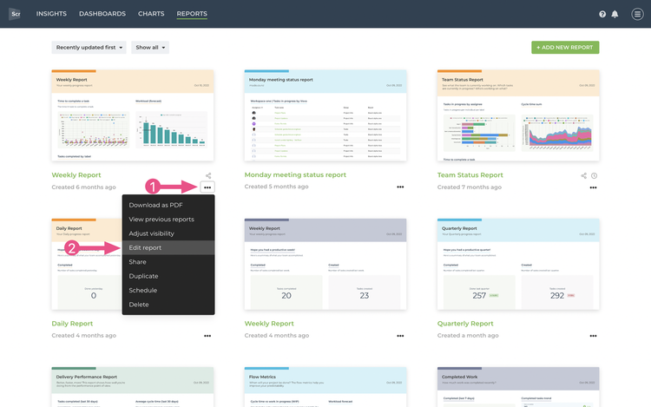Open the three-dots menu for the Weekly Report created 4 months ago
Viewport: 651px width, 407px height.
pos(400,336)
